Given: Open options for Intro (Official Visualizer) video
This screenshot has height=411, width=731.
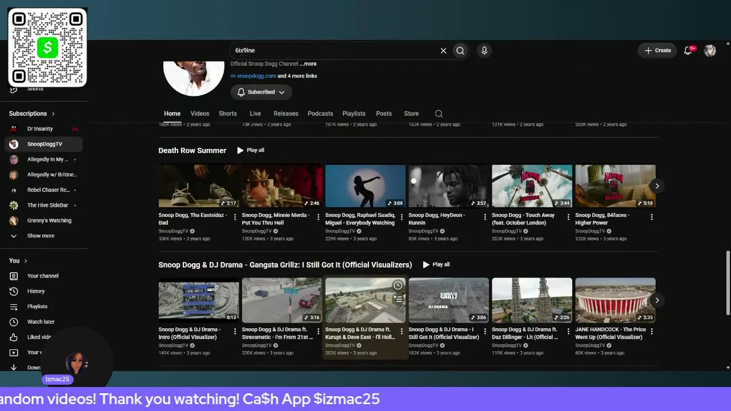Looking at the screenshot, I should point(235,331).
